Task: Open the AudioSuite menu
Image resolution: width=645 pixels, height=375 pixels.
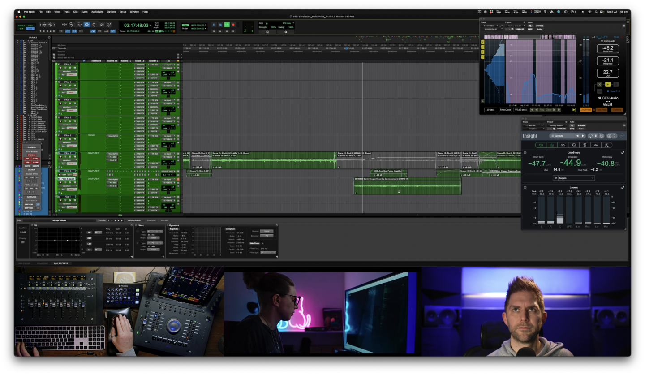Action: 97,11
